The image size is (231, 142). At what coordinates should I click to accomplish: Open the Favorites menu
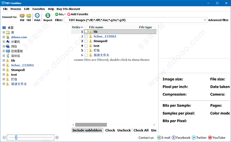38,9
